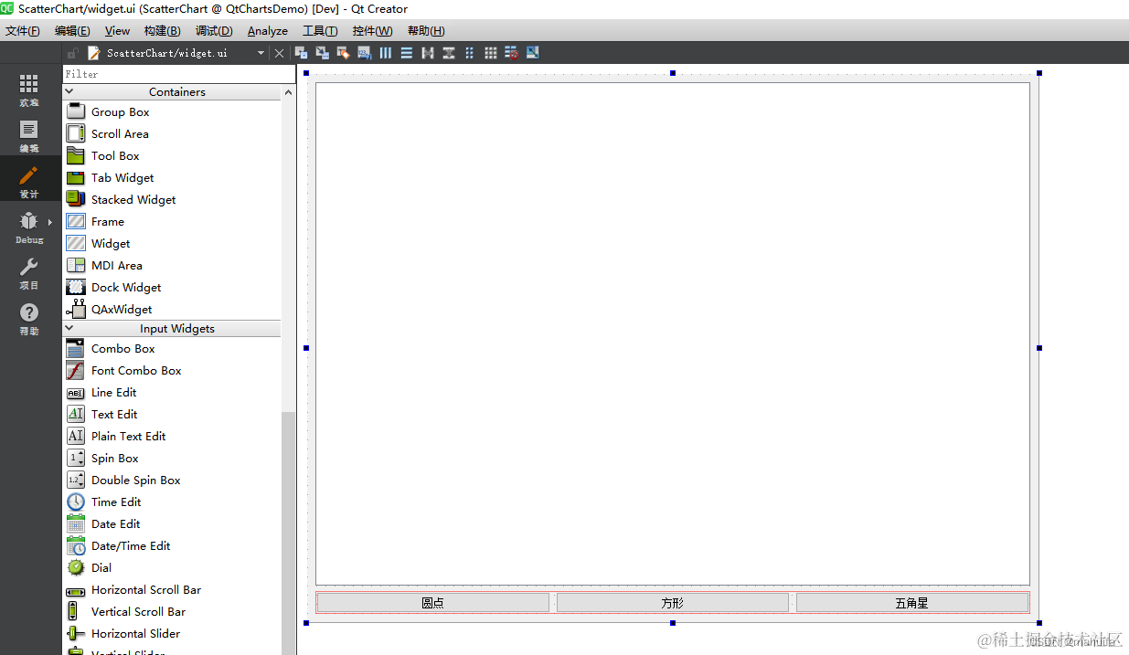Apply Lay Out in Grid icon

pyautogui.click(x=491, y=53)
